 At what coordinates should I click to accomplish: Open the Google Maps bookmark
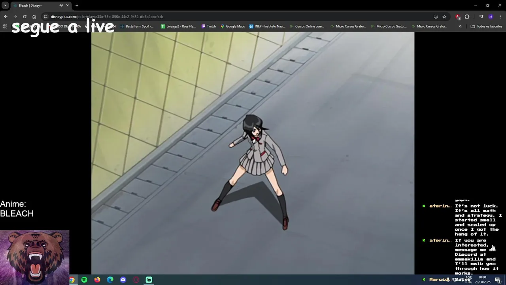coord(233,27)
